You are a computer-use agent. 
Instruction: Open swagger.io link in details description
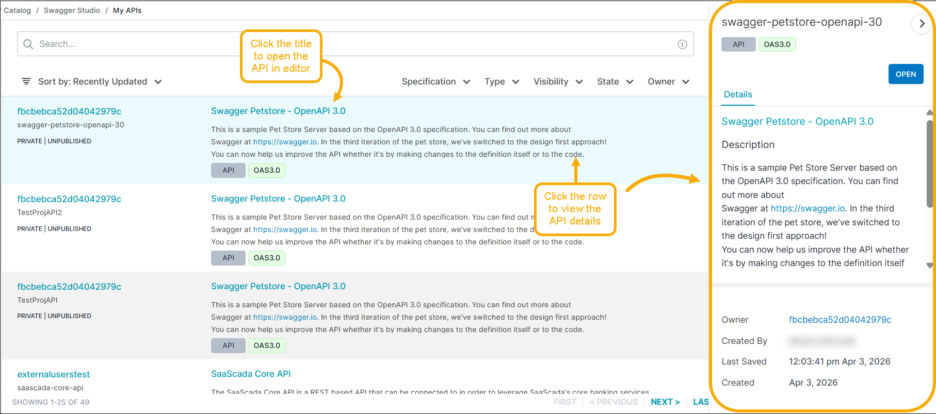(808, 208)
